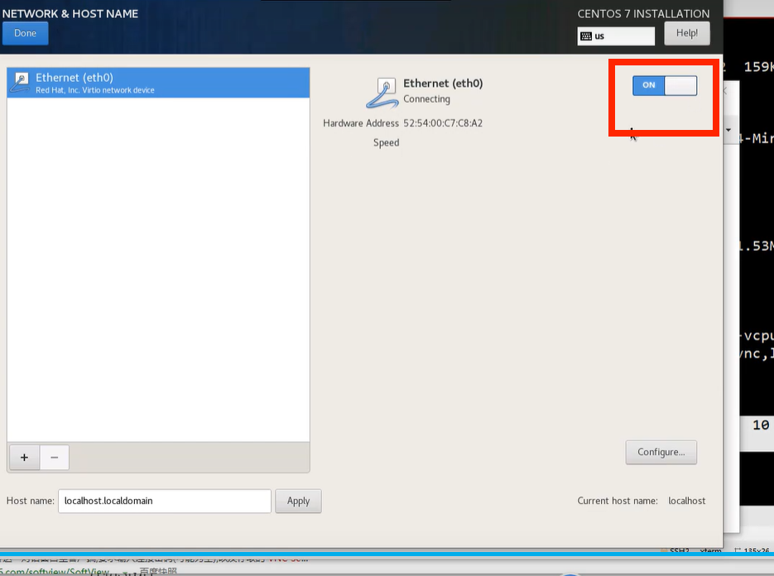Select the us keyboard layout indicator

(x=616, y=36)
